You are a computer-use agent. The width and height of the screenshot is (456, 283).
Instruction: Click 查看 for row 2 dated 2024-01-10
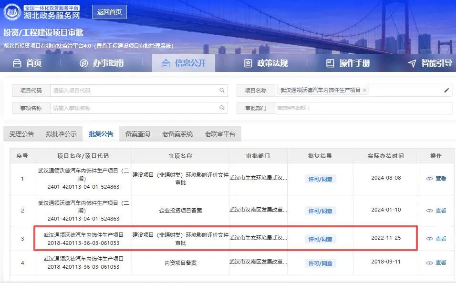436,211
